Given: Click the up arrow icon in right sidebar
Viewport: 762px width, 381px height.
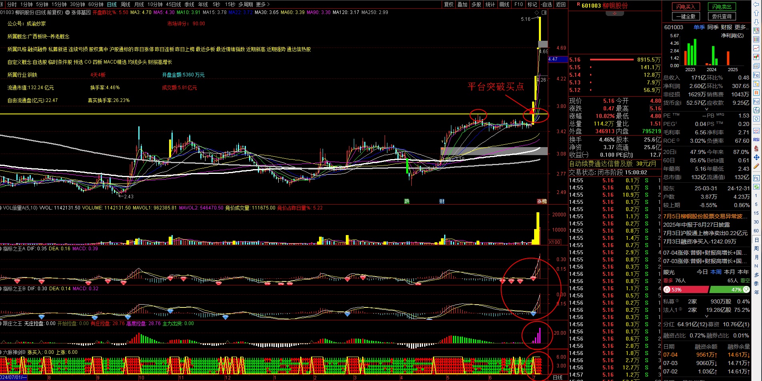Looking at the screenshot, I should click(x=756, y=13).
